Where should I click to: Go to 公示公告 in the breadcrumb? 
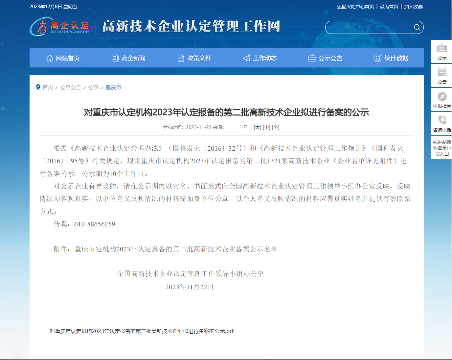(x=70, y=87)
